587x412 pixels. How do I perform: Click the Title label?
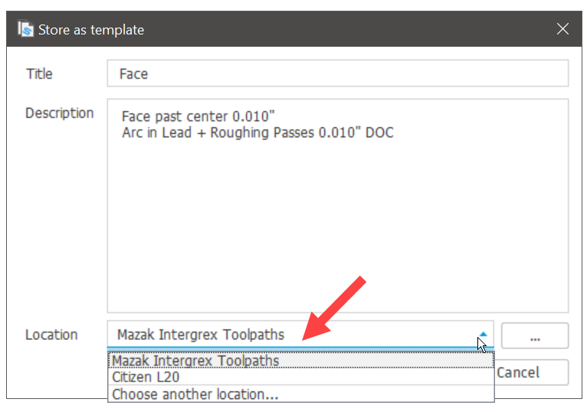pyautogui.click(x=39, y=74)
